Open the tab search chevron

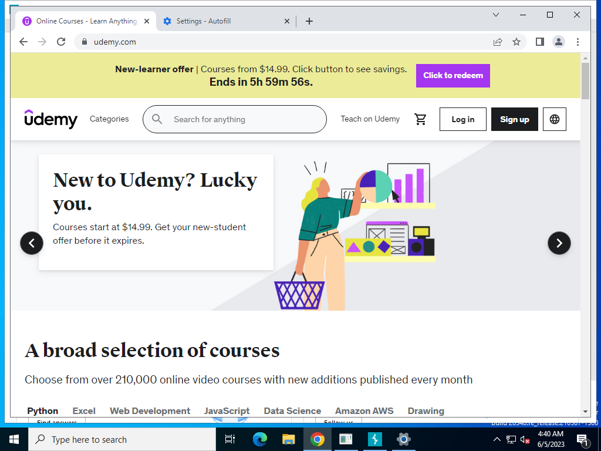point(495,15)
